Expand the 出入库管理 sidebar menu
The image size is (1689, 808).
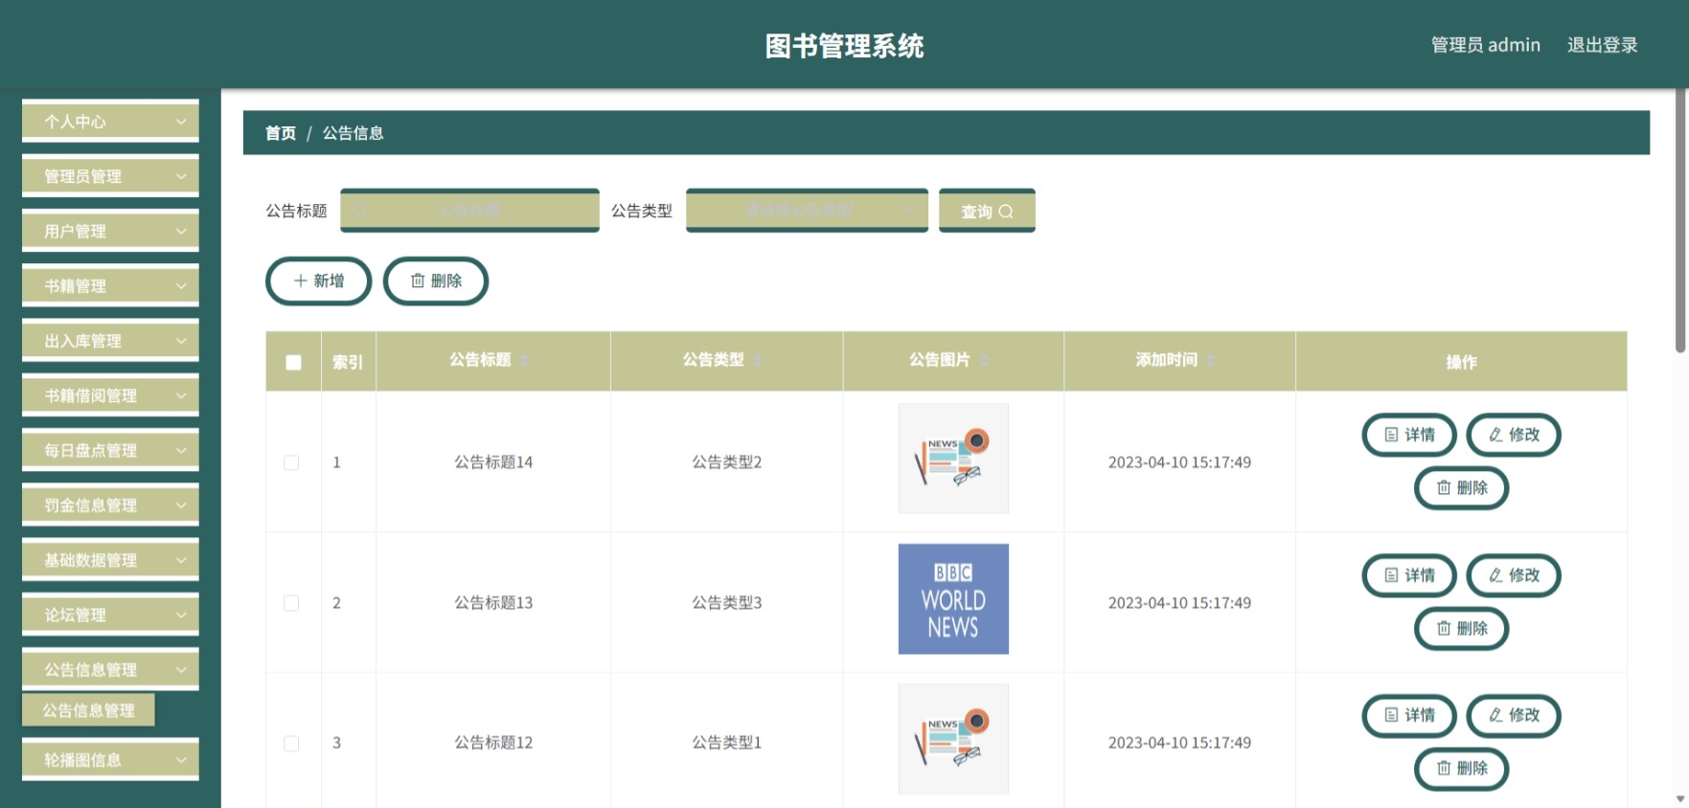110,341
